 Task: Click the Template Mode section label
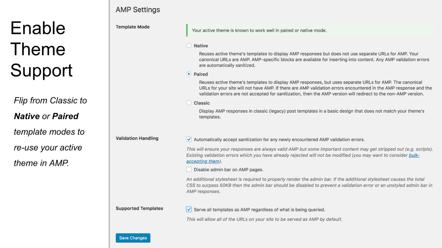pyautogui.click(x=133, y=27)
